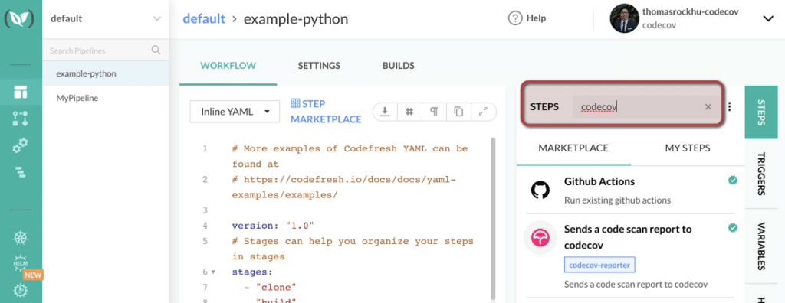Select the MyPipeline pipeline
The height and width of the screenshot is (303, 785).
coord(106,98)
